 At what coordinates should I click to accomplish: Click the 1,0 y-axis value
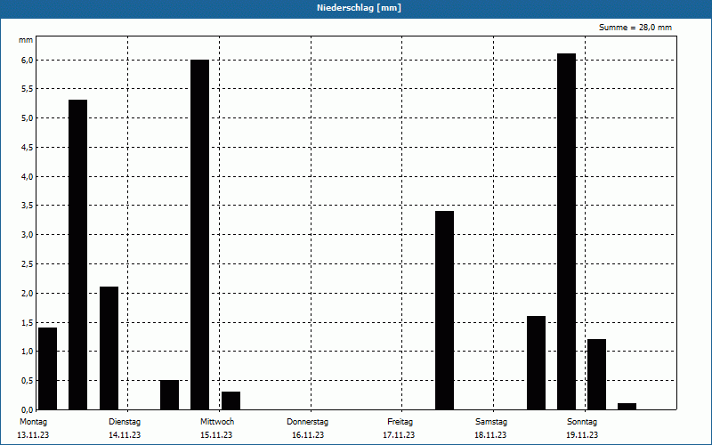click(28, 351)
